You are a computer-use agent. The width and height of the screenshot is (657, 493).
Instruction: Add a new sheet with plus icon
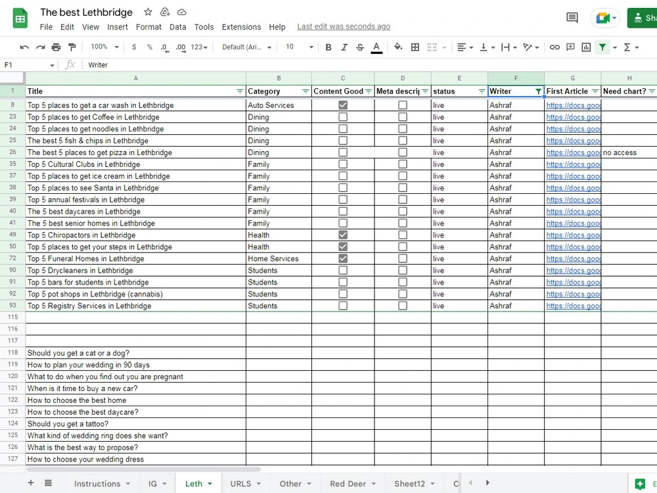[x=31, y=483]
